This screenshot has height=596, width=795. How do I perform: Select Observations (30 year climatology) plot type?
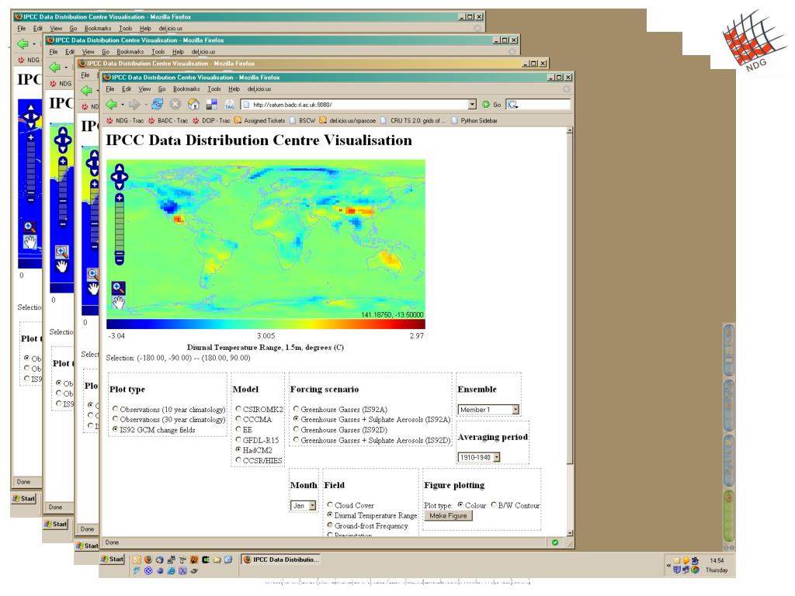(x=116, y=418)
